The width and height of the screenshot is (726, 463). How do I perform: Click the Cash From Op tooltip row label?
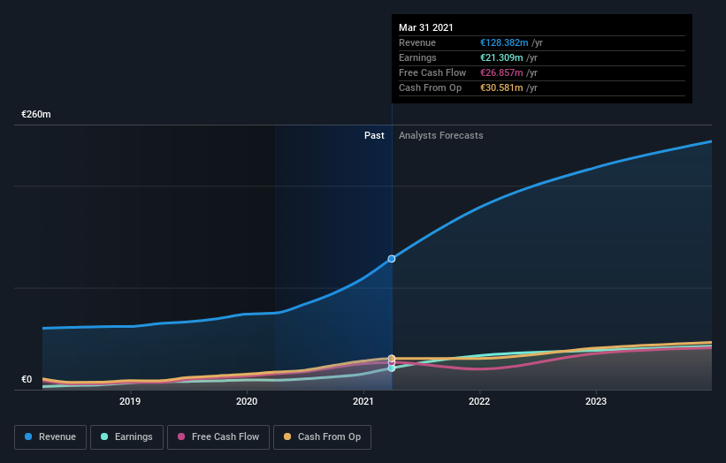430,87
